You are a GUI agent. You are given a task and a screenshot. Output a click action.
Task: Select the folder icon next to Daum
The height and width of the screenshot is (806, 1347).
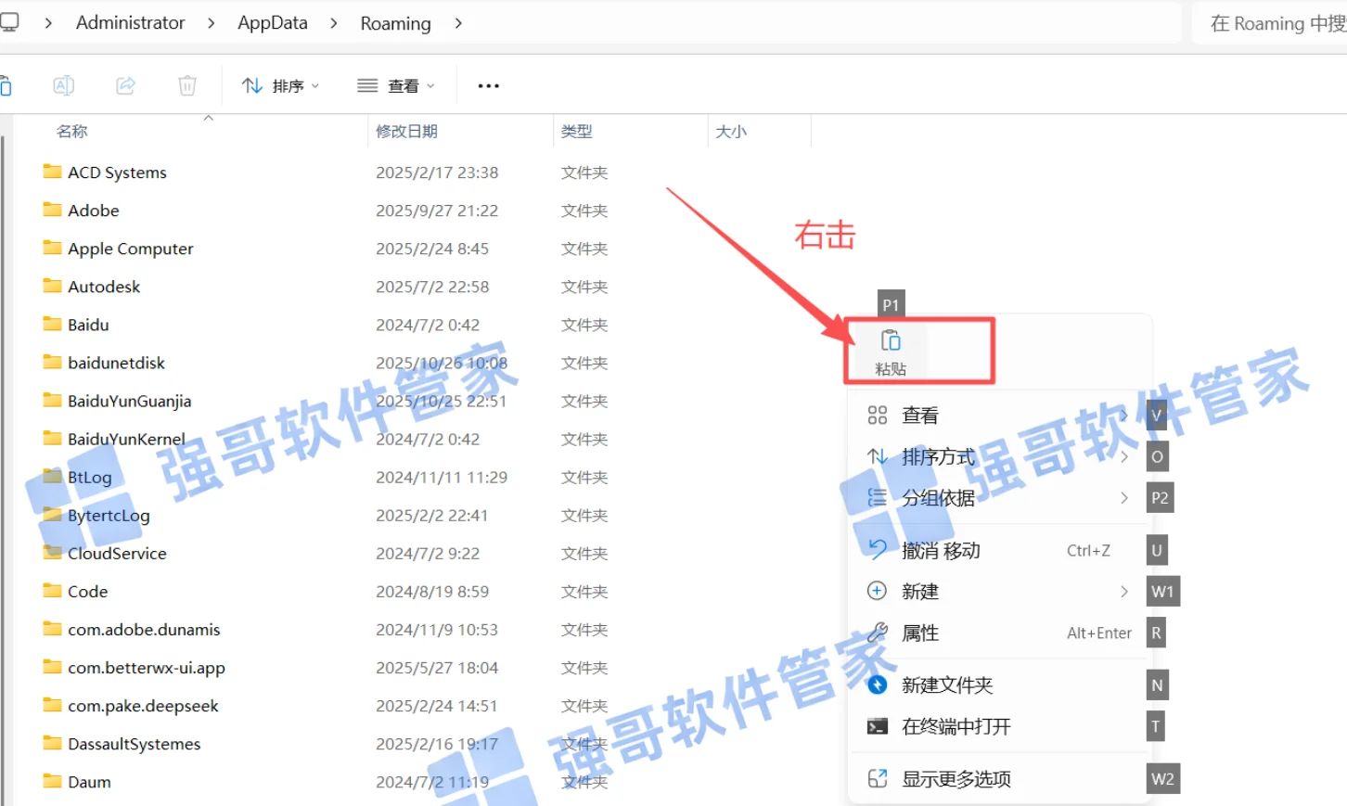pos(53,781)
